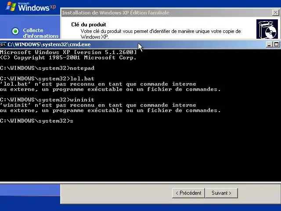This screenshot has height=211, width=281.
Task: Click the Suivant button
Action: click(221, 193)
